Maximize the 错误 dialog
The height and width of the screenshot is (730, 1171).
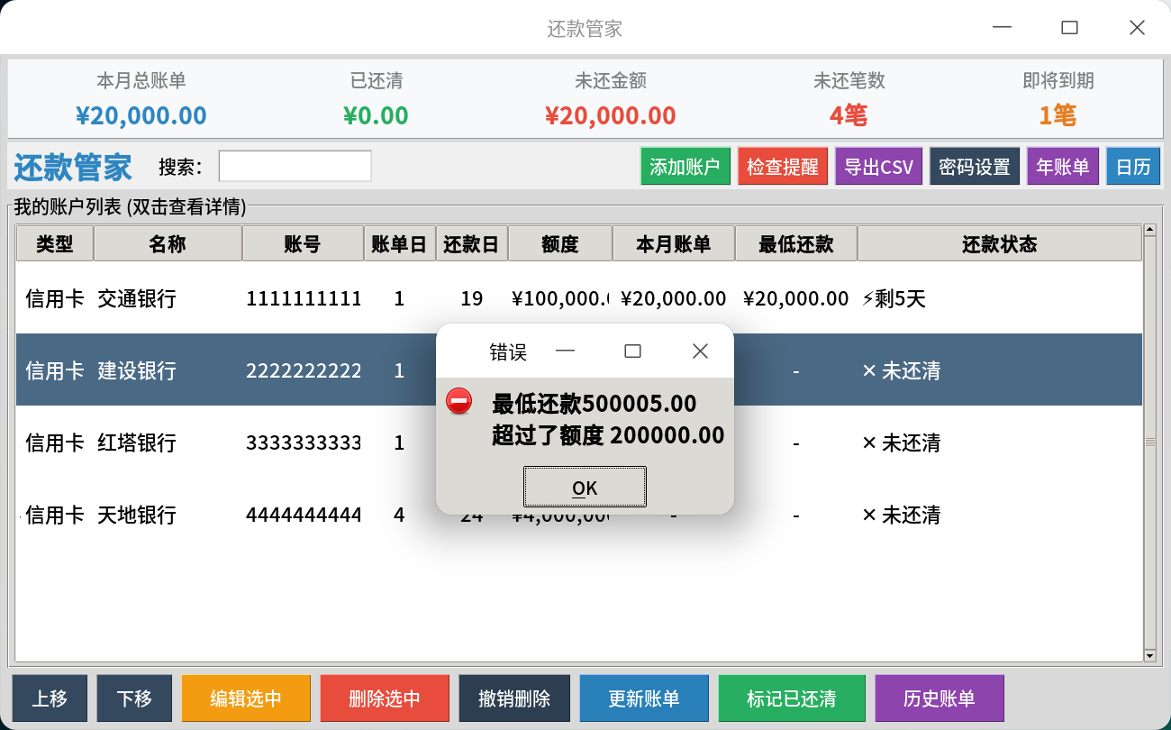tap(632, 351)
